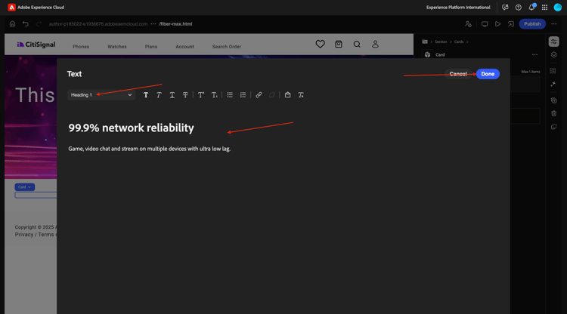Open the Watches menu on the CitiSignal site
Image resolution: width=567 pixels, height=314 pixels.
pyautogui.click(x=116, y=47)
